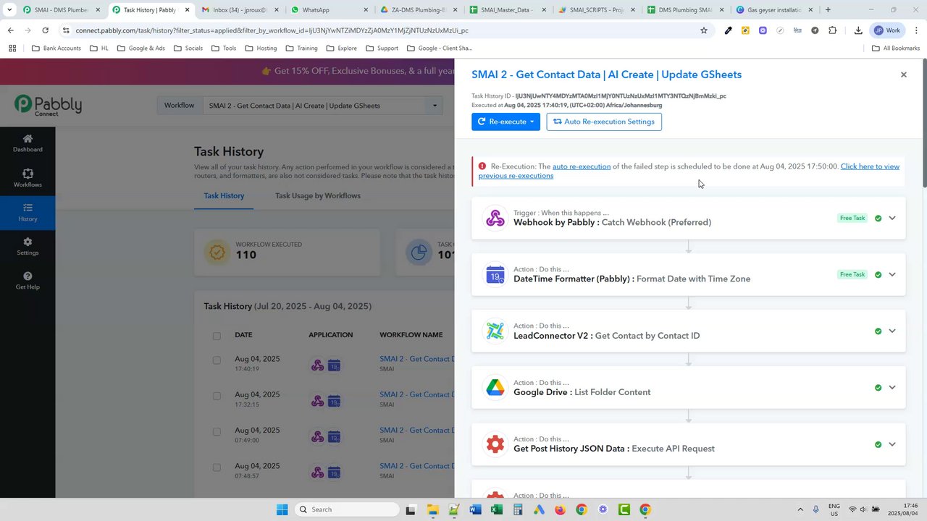
Task: Follow the auto re-execution link
Action: [x=582, y=166]
